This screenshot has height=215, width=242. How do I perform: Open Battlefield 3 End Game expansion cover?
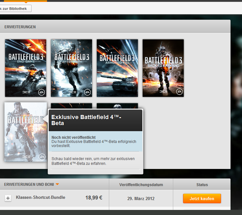[25, 68]
